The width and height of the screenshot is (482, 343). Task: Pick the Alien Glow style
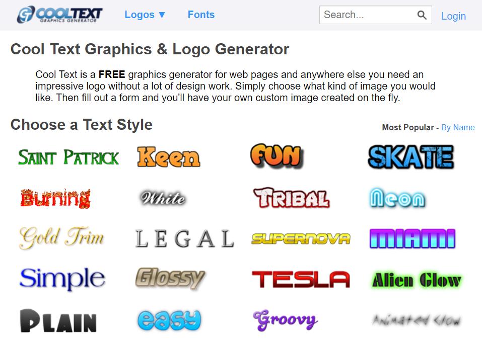[x=417, y=280]
